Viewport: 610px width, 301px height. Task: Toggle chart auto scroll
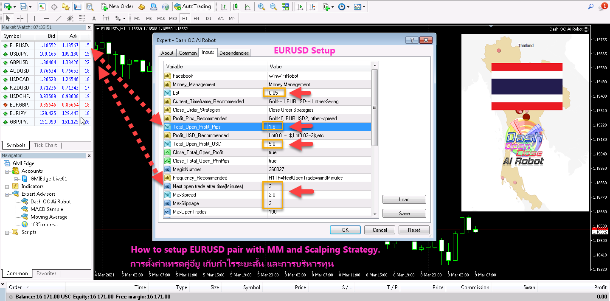coord(300,6)
